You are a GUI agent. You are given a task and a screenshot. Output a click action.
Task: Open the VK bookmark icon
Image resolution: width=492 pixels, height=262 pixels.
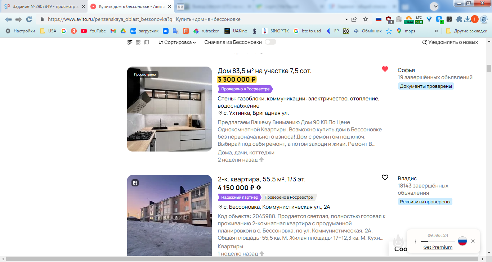tap(166, 31)
